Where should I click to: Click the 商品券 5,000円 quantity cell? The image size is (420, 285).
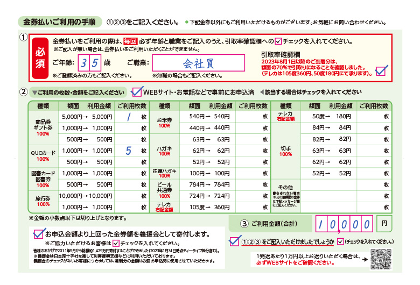(x=132, y=117)
